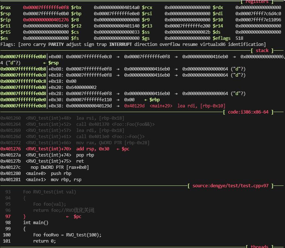Select stack address 0x00007fffffffe0d8
Screen dimensions: 285x248
point(23,94)
